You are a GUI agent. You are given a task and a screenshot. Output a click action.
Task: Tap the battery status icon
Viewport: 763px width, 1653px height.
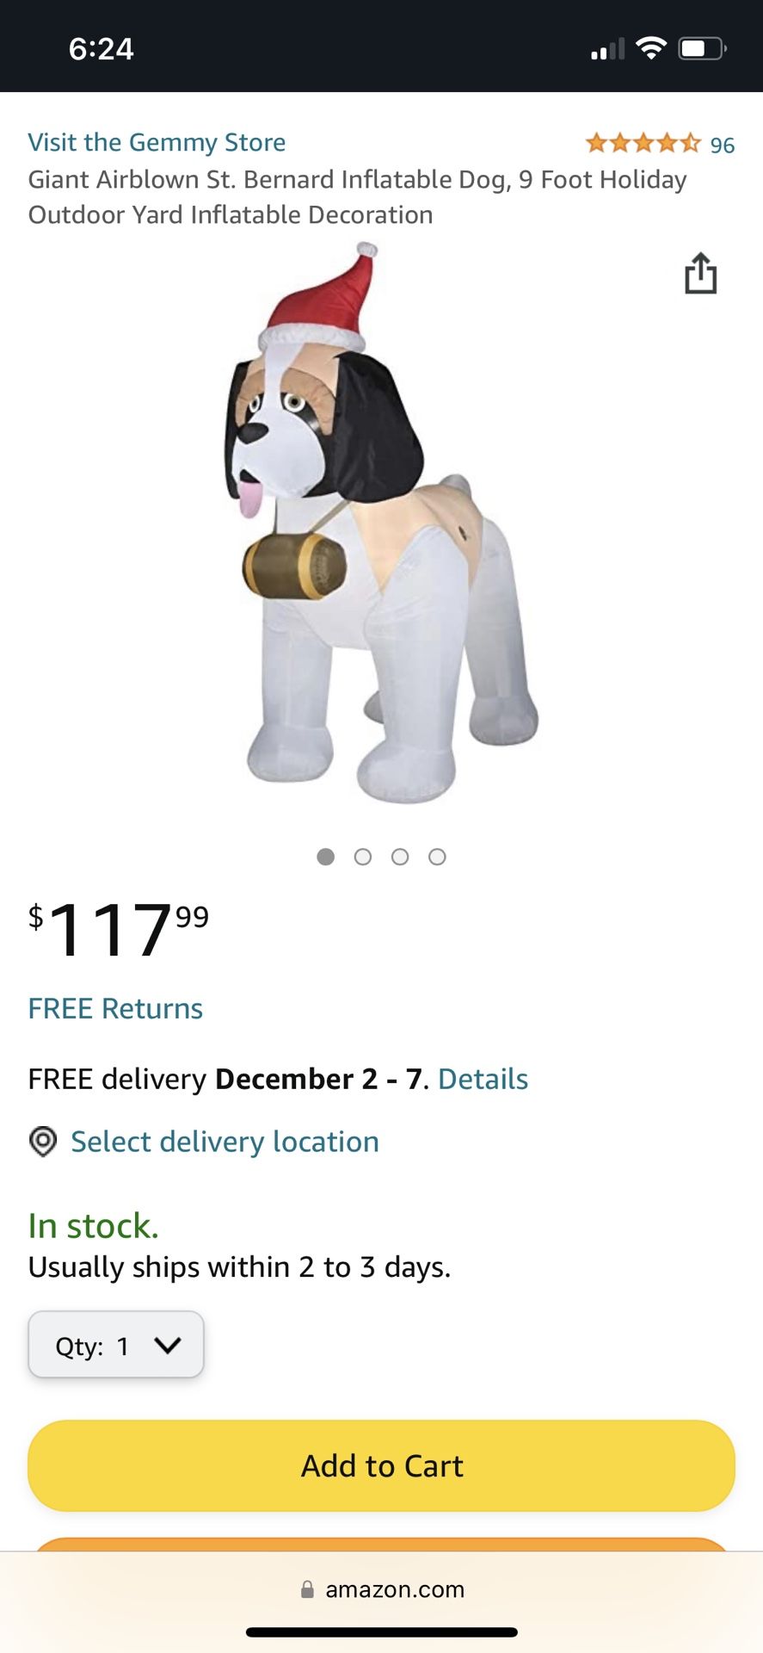pos(704,48)
